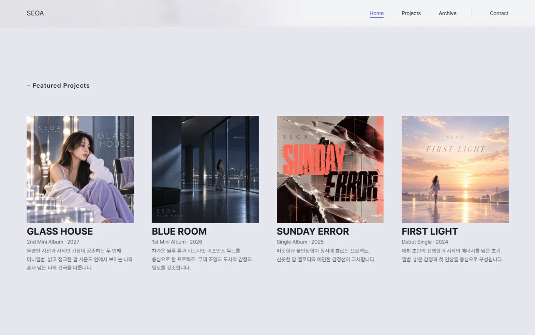Screen dimensions: 535x335
Task: Open the Glass House album cover
Action: pos(80,169)
